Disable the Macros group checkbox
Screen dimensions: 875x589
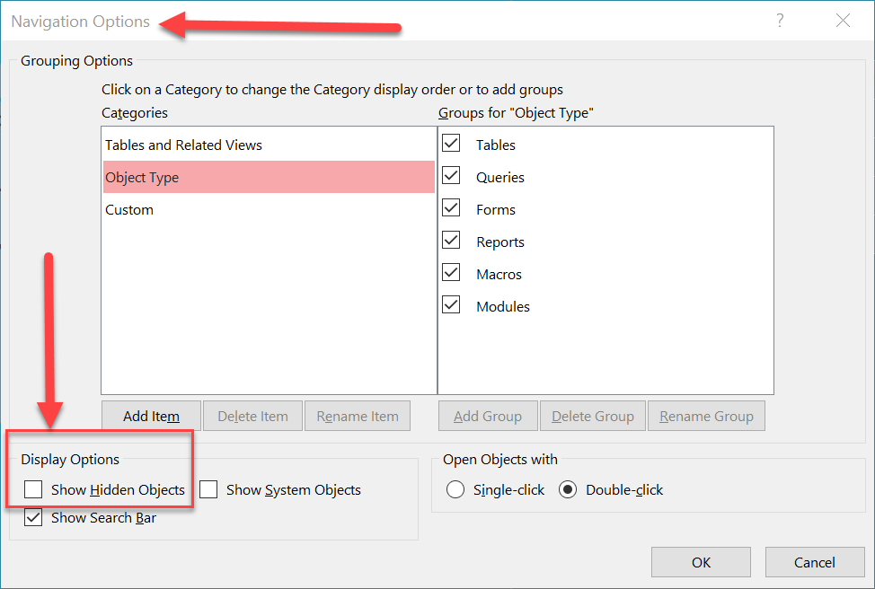(x=452, y=273)
